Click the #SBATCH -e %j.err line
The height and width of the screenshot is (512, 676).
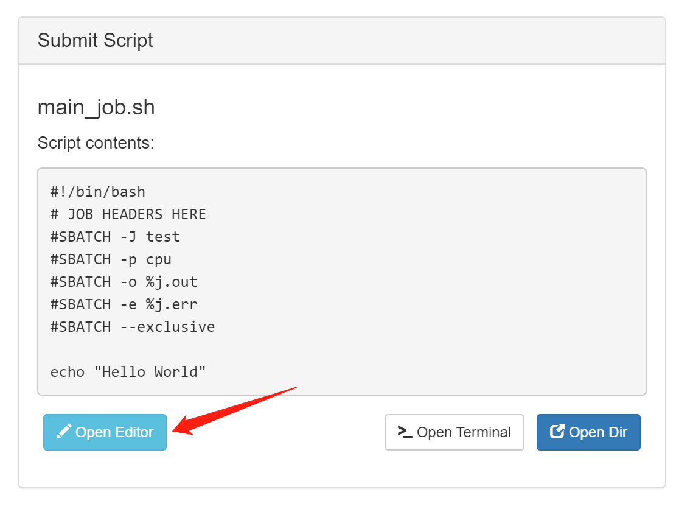[x=124, y=304]
